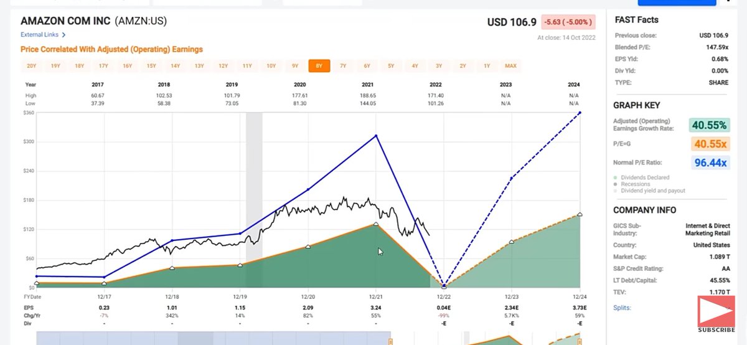Switch chart to 13Y range

click(199, 66)
